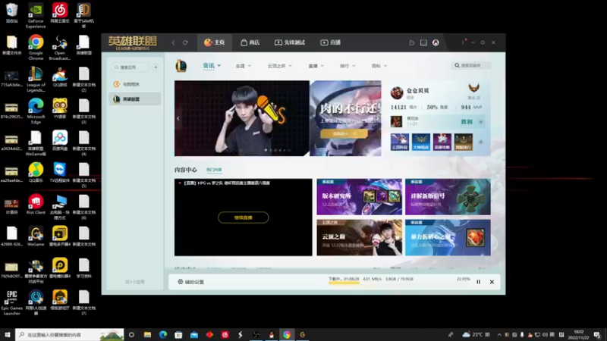Click the user avatar icon in title bar

[x=436, y=42]
